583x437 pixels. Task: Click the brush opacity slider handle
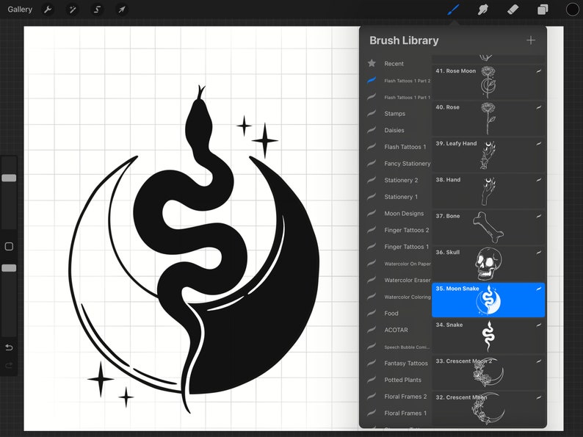coord(9,268)
